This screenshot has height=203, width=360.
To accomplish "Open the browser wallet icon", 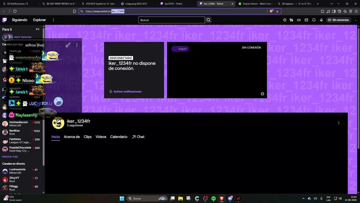I will (x=339, y=11).
